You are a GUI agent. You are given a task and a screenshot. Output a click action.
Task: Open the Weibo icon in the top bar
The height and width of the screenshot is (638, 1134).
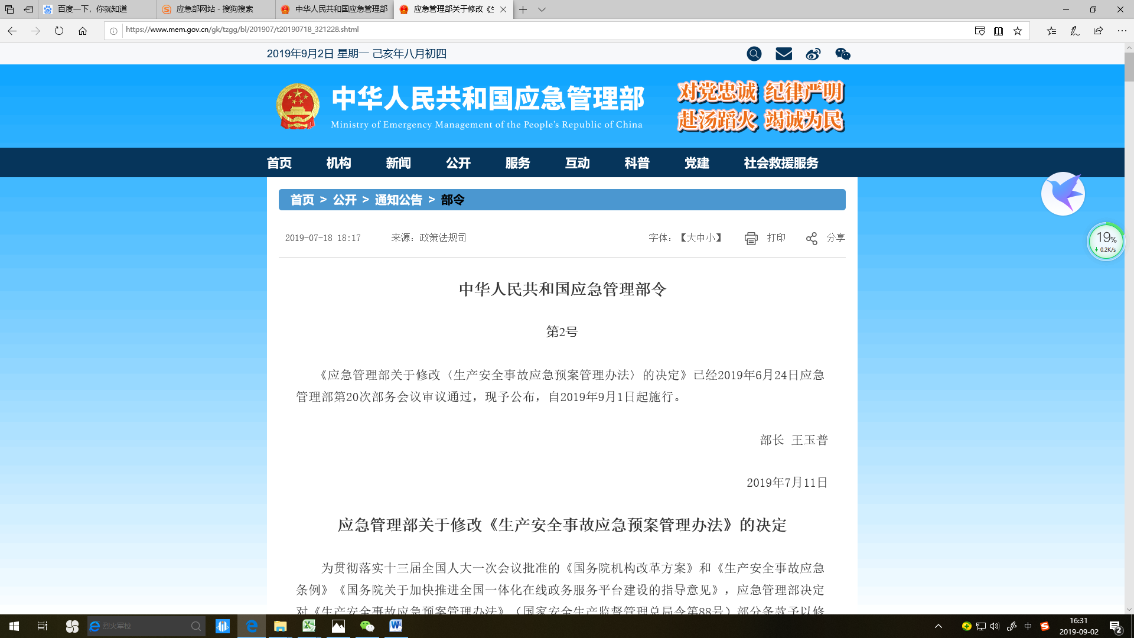(x=813, y=54)
